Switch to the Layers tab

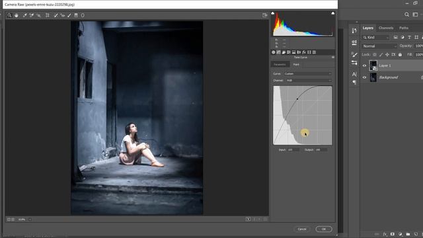(x=367, y=28)
